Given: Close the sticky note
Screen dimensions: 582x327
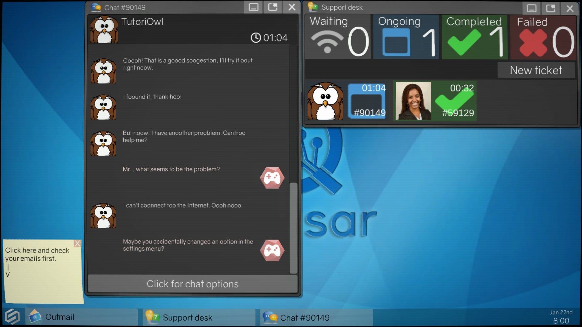Looking at the screenshot, I should click(77, 243).
